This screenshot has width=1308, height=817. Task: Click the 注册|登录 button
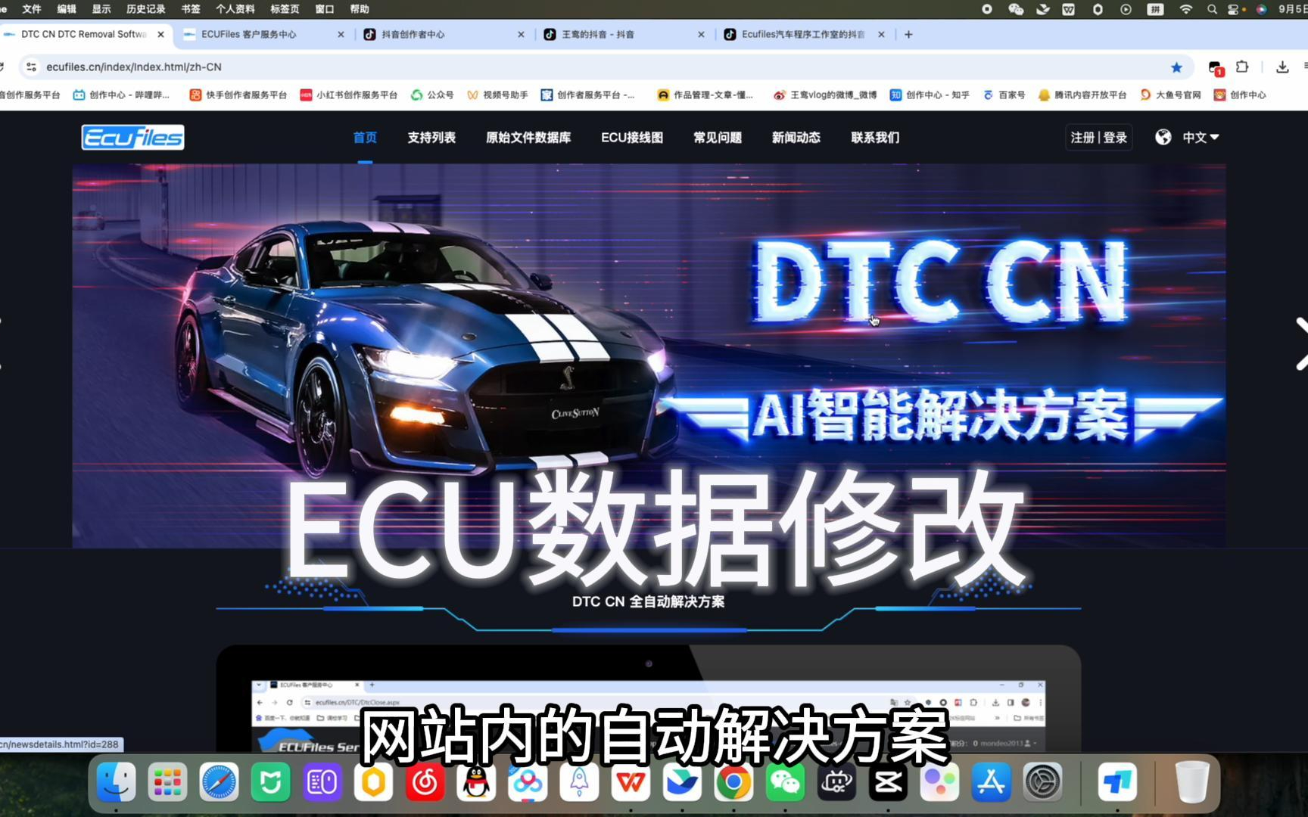point(1098,138)
